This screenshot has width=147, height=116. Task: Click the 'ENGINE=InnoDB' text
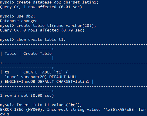(x=20, y=82)
